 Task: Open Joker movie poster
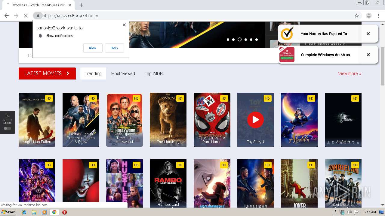coord(299,183)
